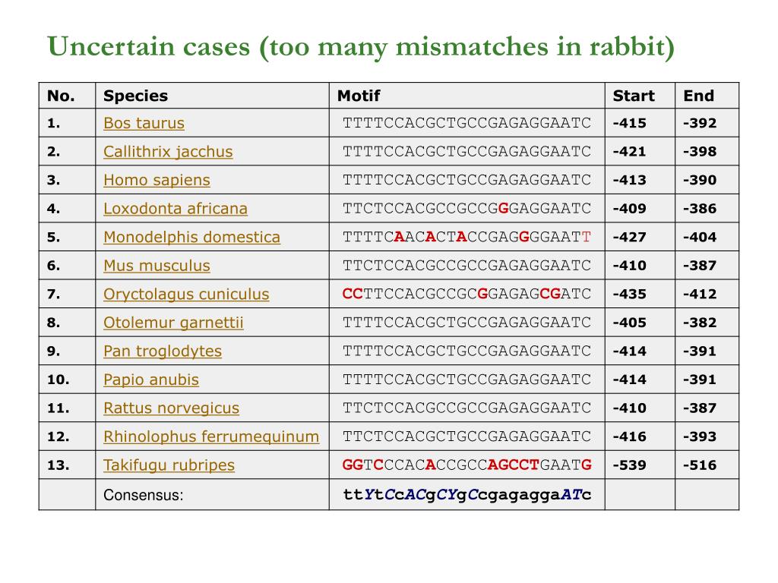Follow the Rhinolophus ferrumequinum link

pyautogui.click(x=211, y=436)
